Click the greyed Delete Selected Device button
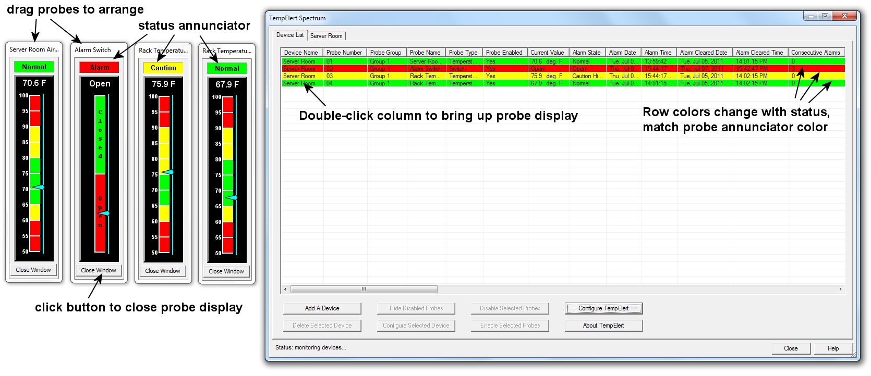Screen dimensions: 871x376 pyautogui.click(x=322, y=325)
